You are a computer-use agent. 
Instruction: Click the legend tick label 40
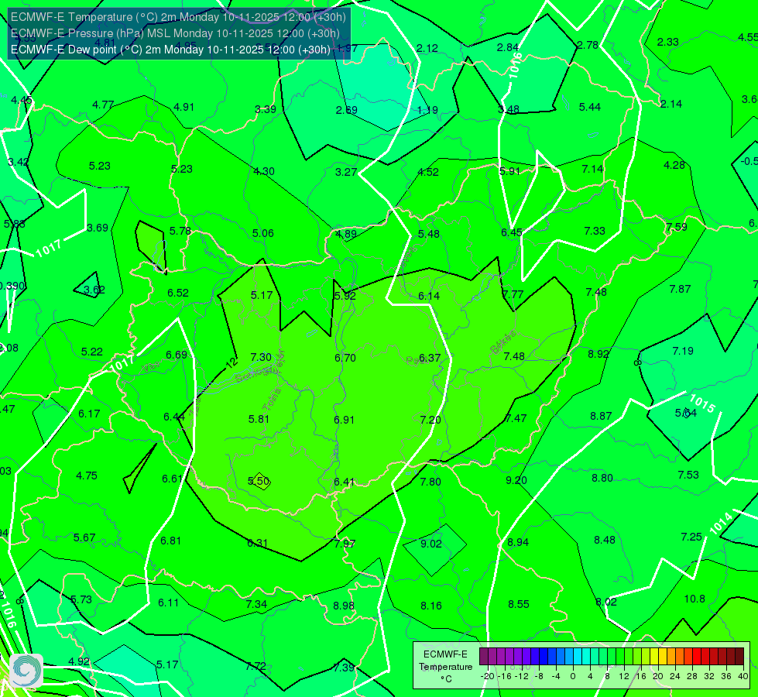(x=743, y=676)
